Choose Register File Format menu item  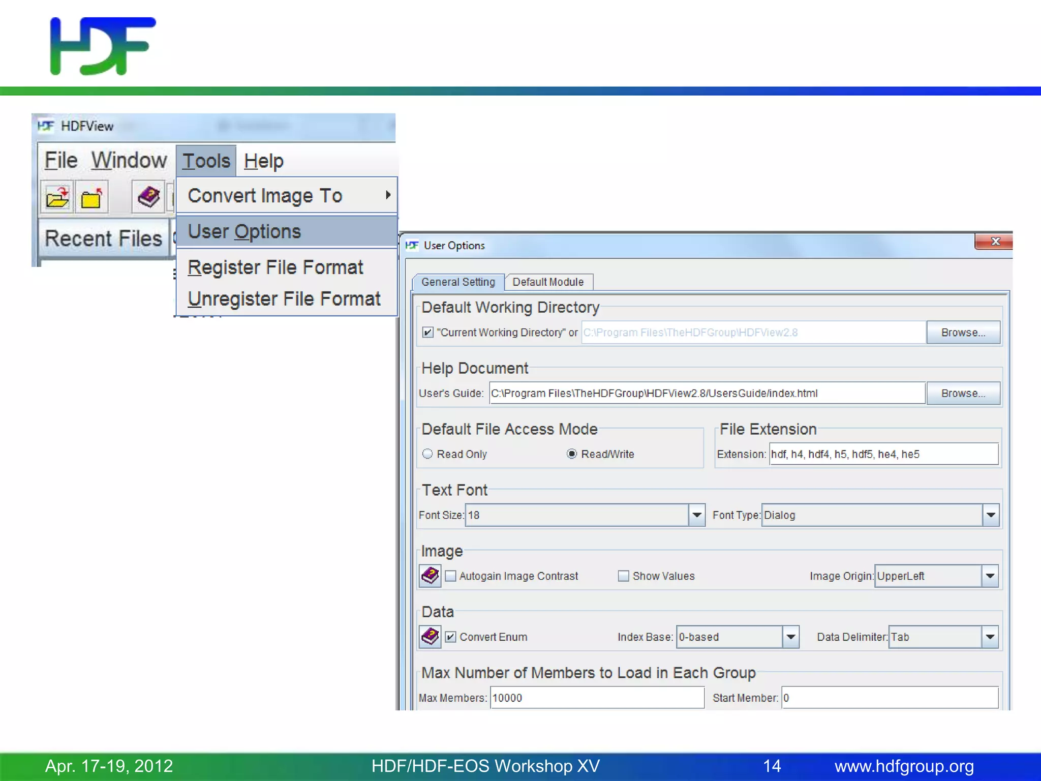pos(275,267)
